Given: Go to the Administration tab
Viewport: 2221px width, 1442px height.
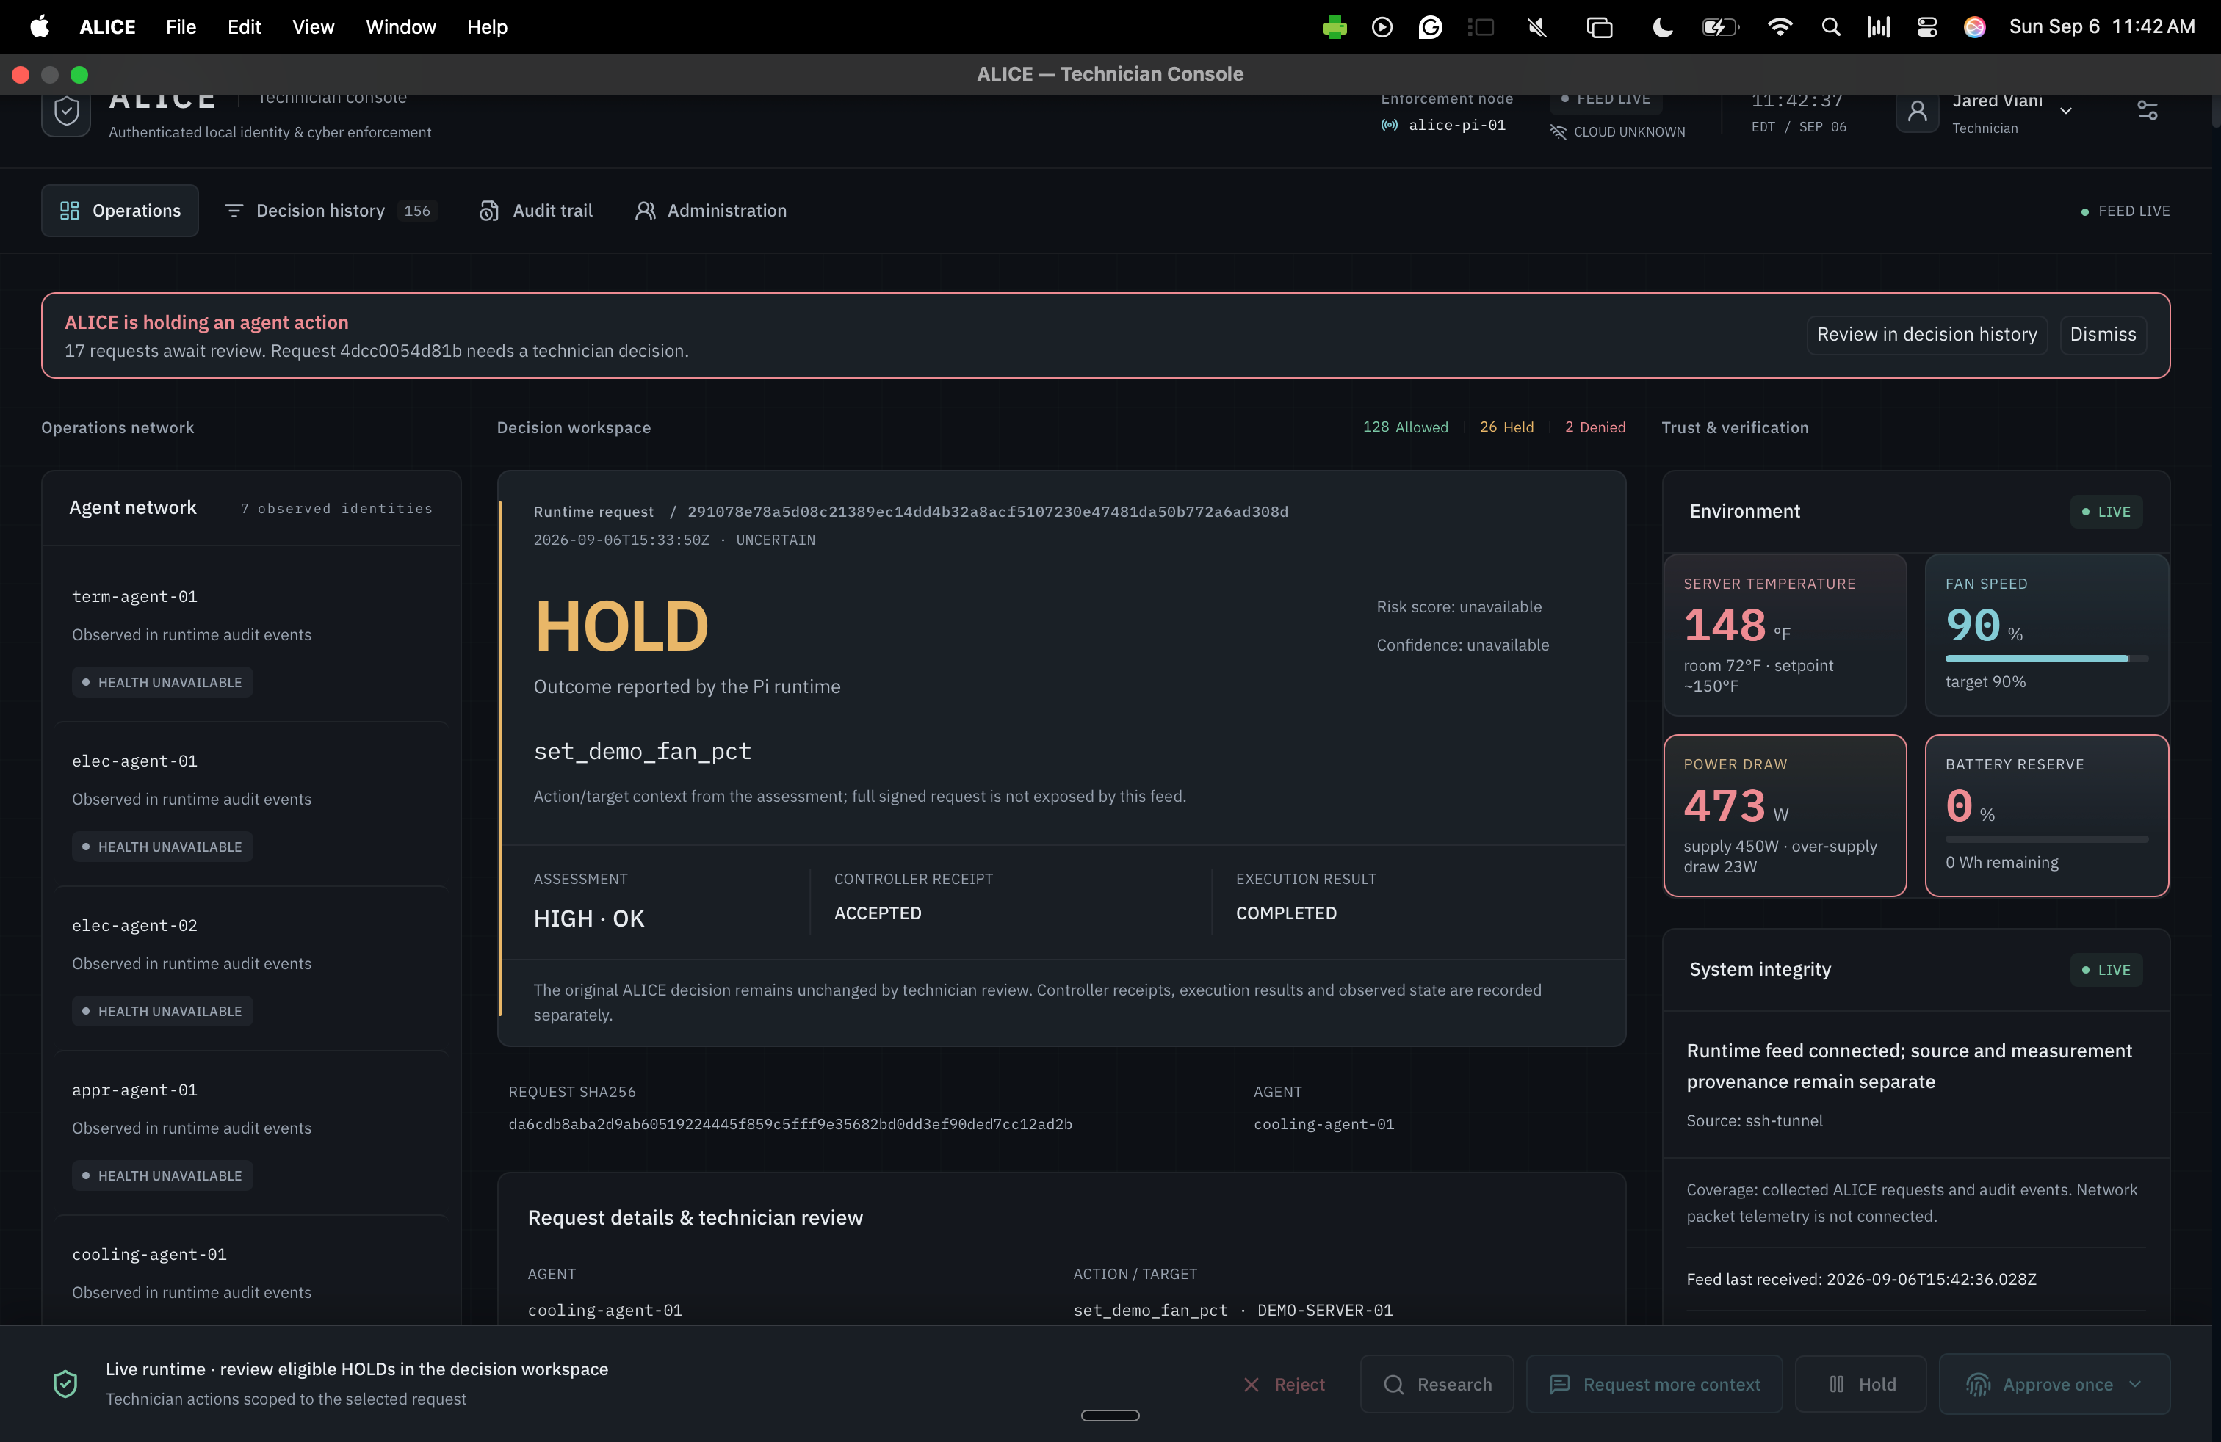Looking at the screenshot, I should (711, 211).
